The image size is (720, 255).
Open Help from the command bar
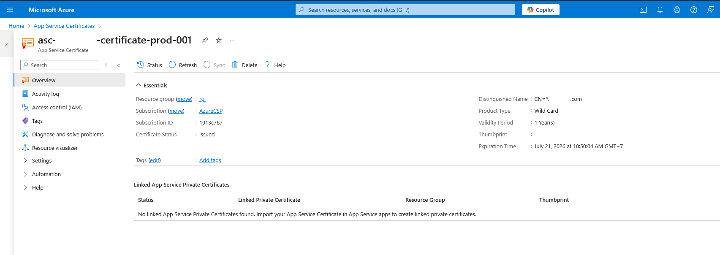[x=275, y=65]
